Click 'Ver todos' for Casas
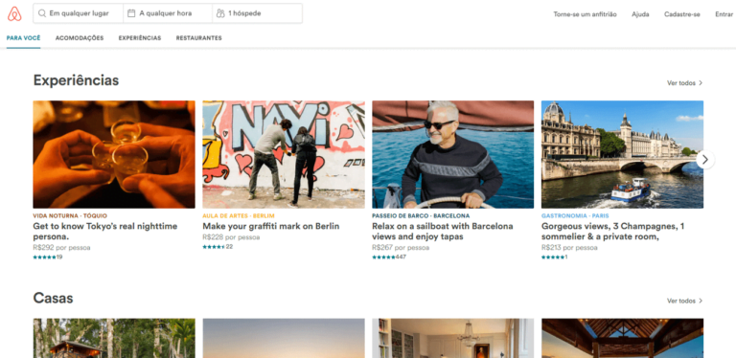 (x=681, y=301)
